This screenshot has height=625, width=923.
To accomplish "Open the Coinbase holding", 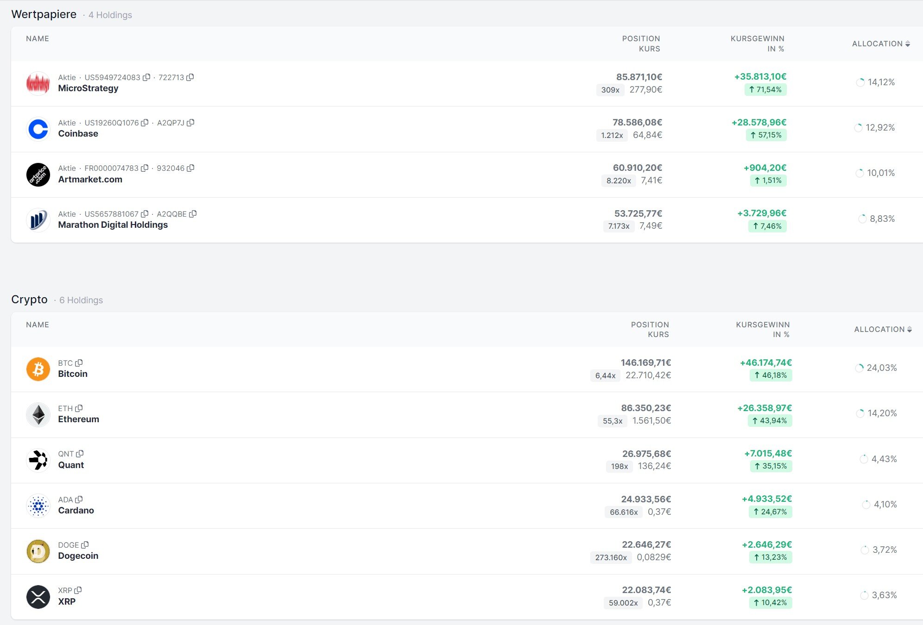I will point(78,133).
